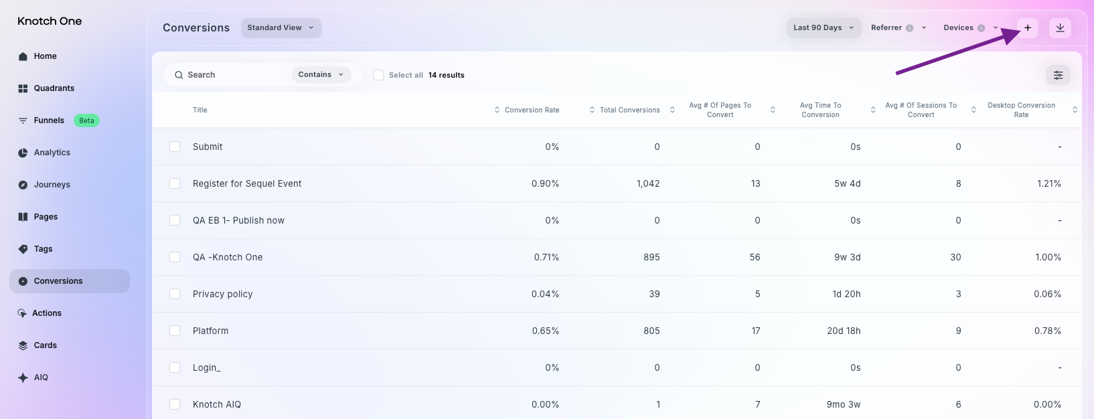Open the Contains search mode dropdown
Viewport: 1094px width, 419px height.
321,74
